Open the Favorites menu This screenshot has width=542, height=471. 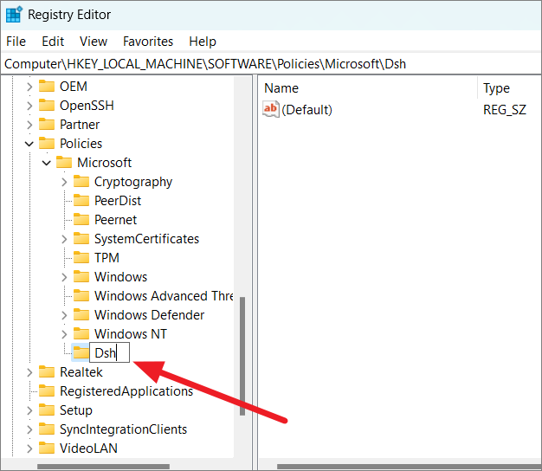pyautogui.click(x=148, y=42)
